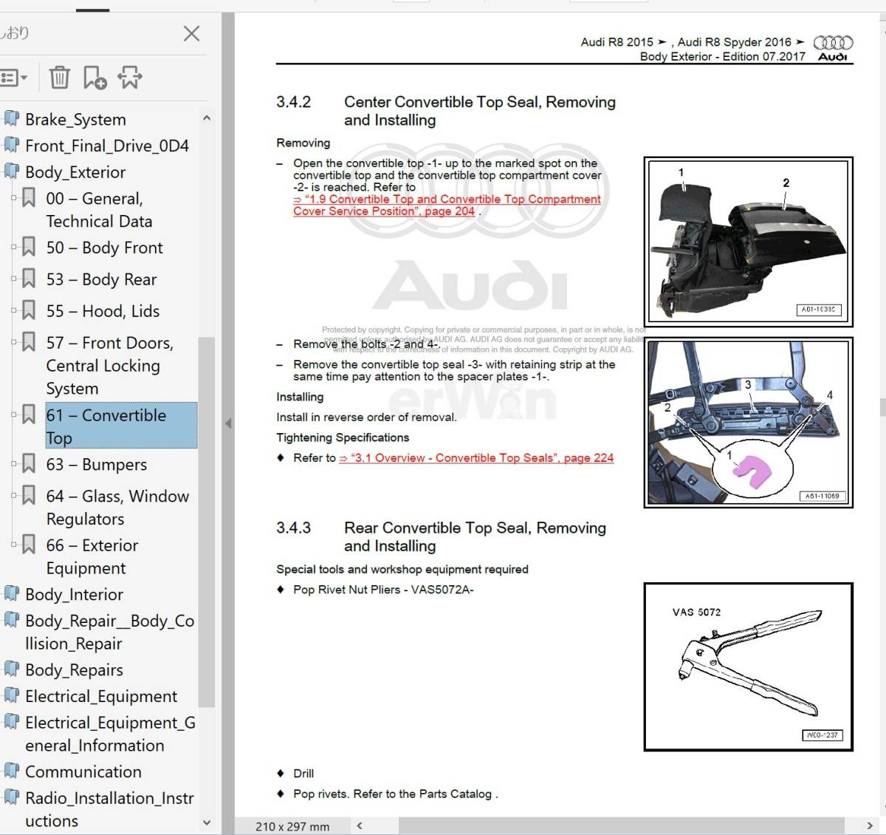This screenshot has height=835, width=886.
Task: Expand the 66 – Exterior Equipment node
Action: (14, 545)
